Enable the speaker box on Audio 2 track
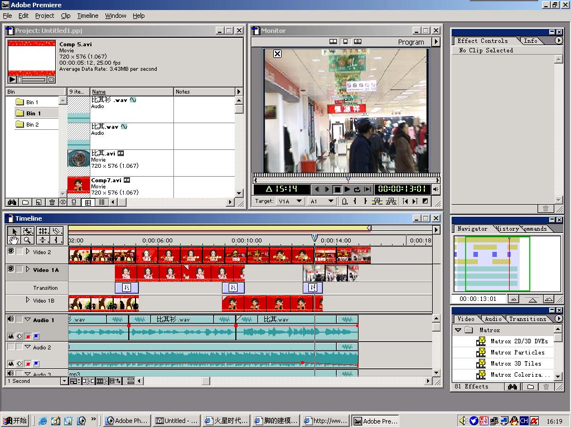571x428 pixels. [x=11, y=347]
